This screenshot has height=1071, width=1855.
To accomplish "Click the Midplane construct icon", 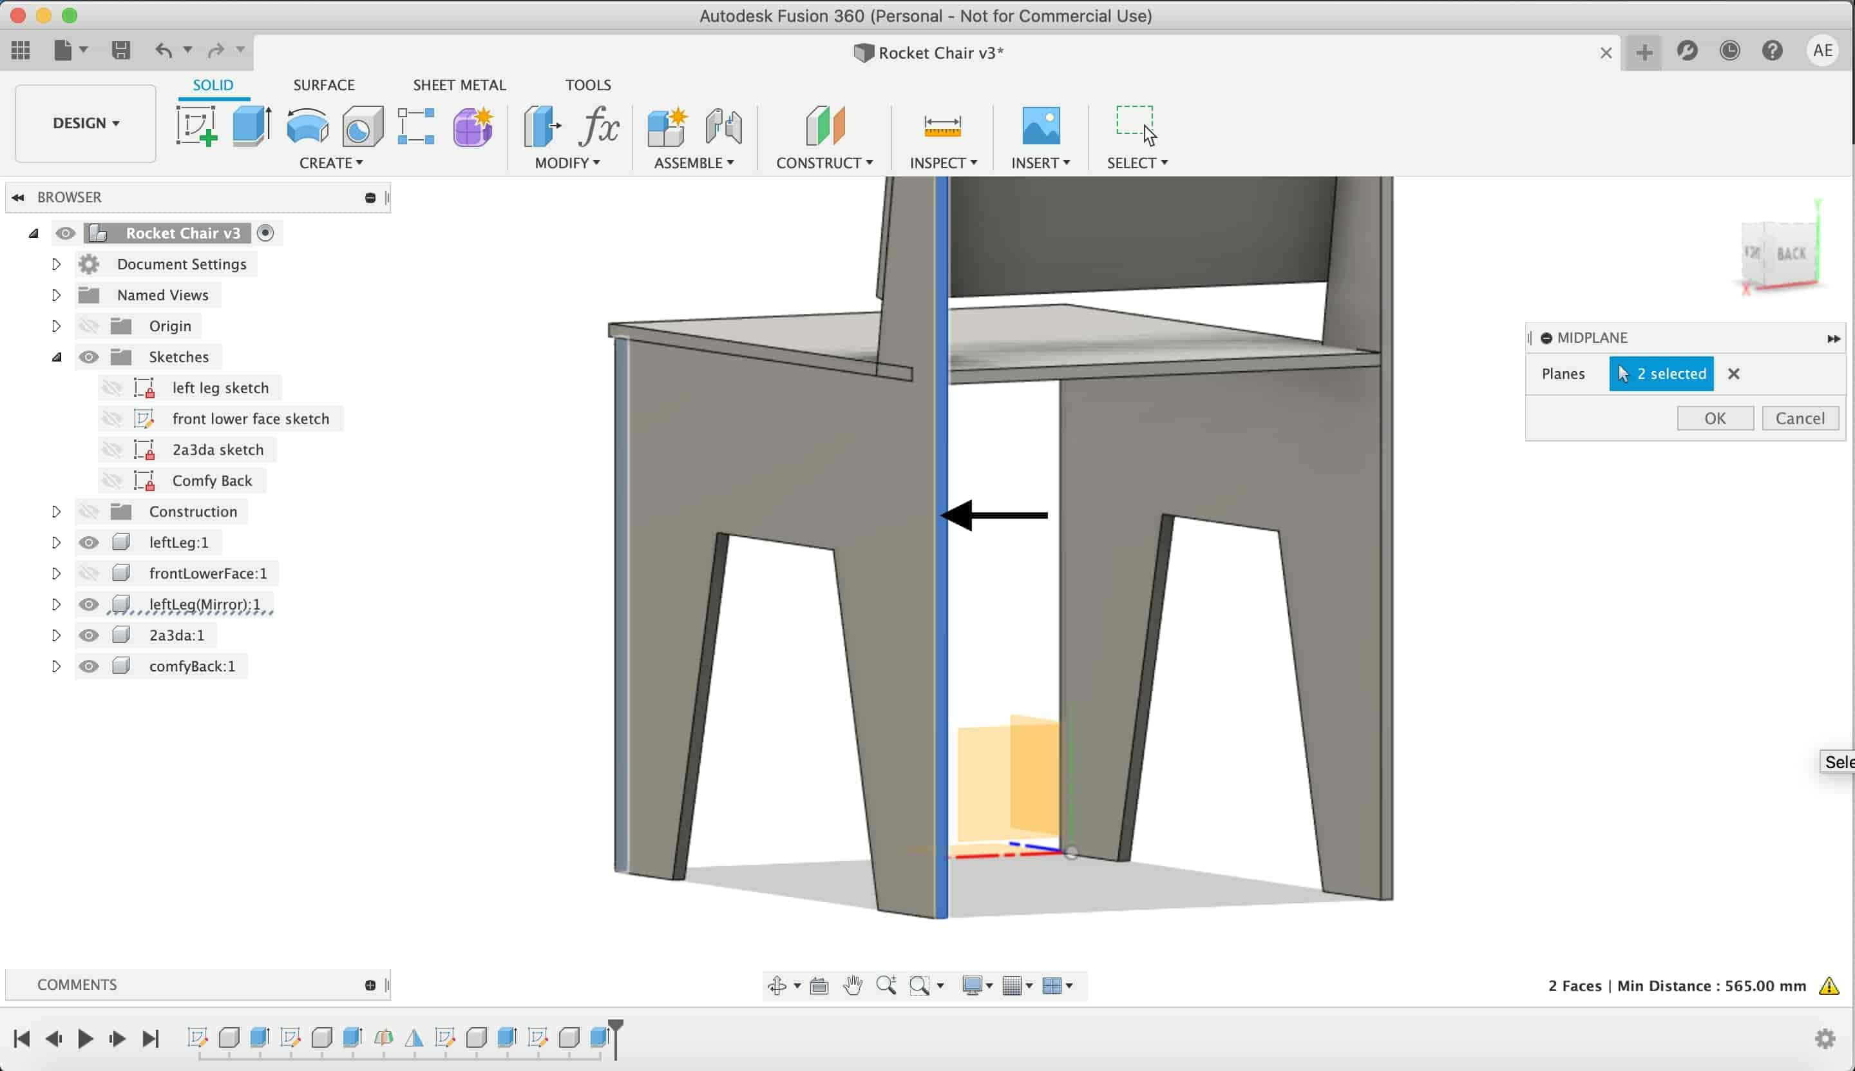I will coord(825,125).
